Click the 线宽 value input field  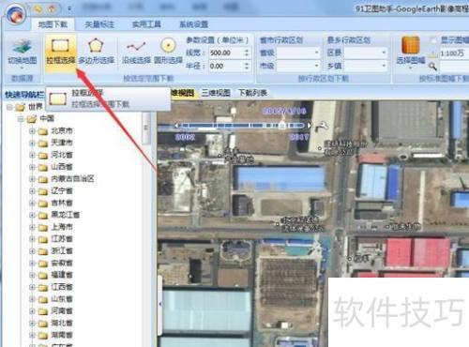[x=225, y=53]
